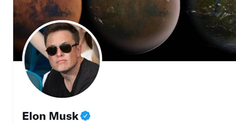The width and height of the screenshot is (236, 124).
Task: Click blank white area beside profile photo
Action: pyautogui.click(x=165, y=84)
